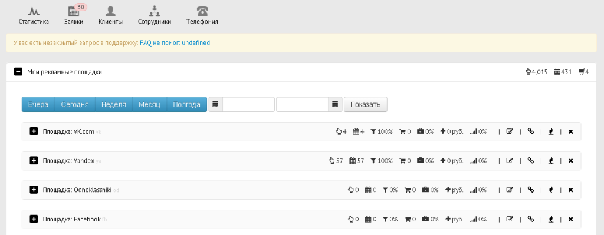Select the Месяц period tab
The width and height of the screenshot is (604, 235).
(149, 104)
